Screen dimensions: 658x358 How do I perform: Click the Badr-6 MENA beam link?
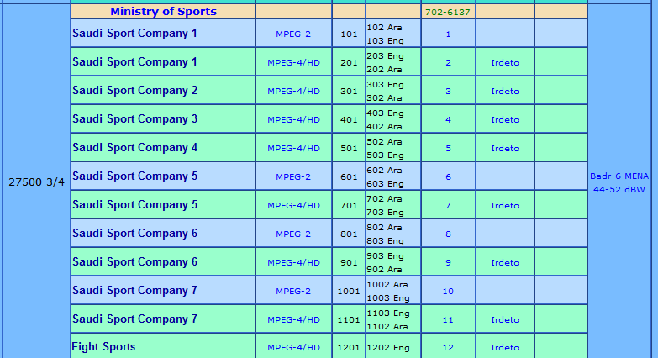coord(621,176)
